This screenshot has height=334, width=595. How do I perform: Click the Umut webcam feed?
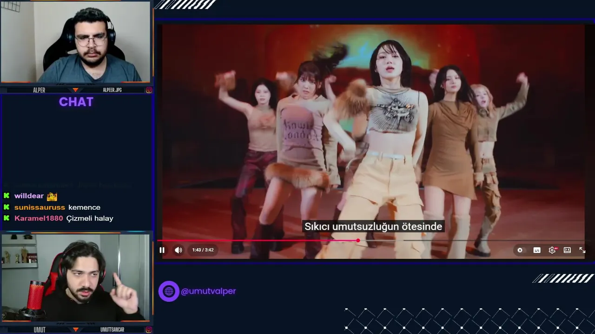(75, 277)
